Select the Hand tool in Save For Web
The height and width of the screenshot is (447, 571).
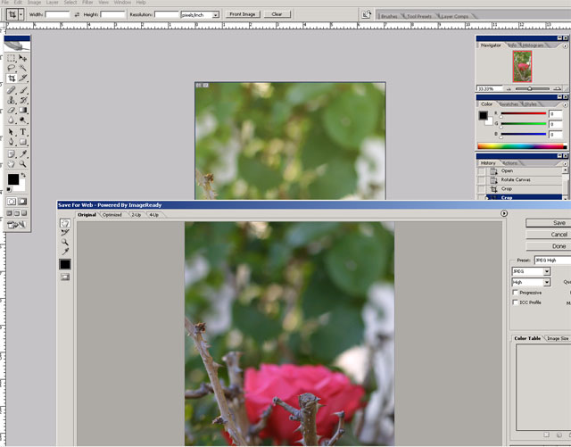65,224
